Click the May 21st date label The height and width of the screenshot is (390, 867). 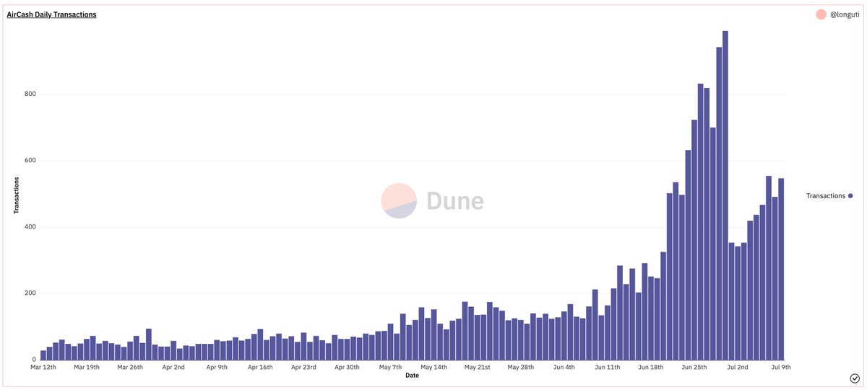[x=478, y=367]
